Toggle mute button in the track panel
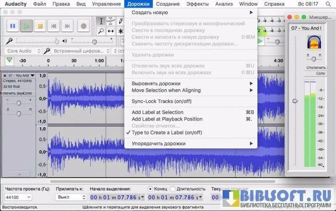336x211 pixels. tap(12, 93)
